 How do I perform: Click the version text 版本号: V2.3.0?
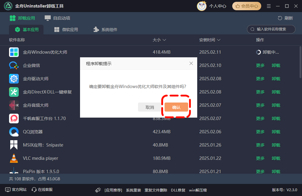pos(285,190)
